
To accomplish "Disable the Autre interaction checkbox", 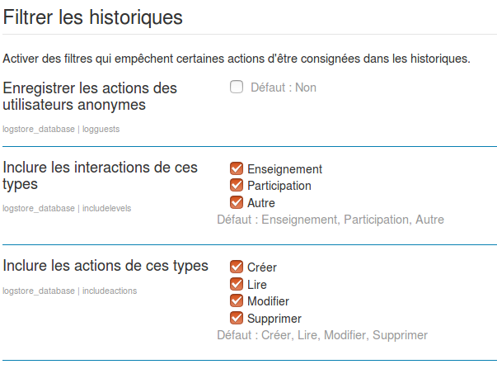I will pos(237,202).
